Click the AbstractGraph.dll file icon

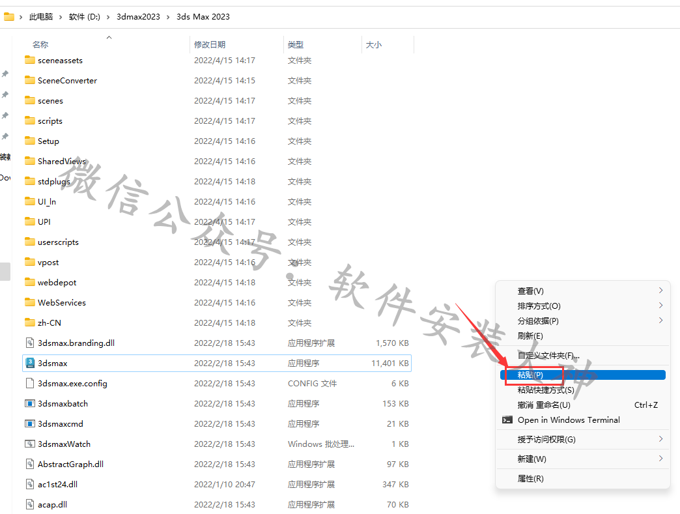tap(30, 464)
